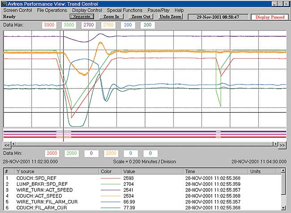This screenshot has height=213, width=291.
Task: Click the Value column header
Action: 153,171
